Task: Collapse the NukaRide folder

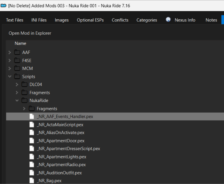Action: coord(17,101)
